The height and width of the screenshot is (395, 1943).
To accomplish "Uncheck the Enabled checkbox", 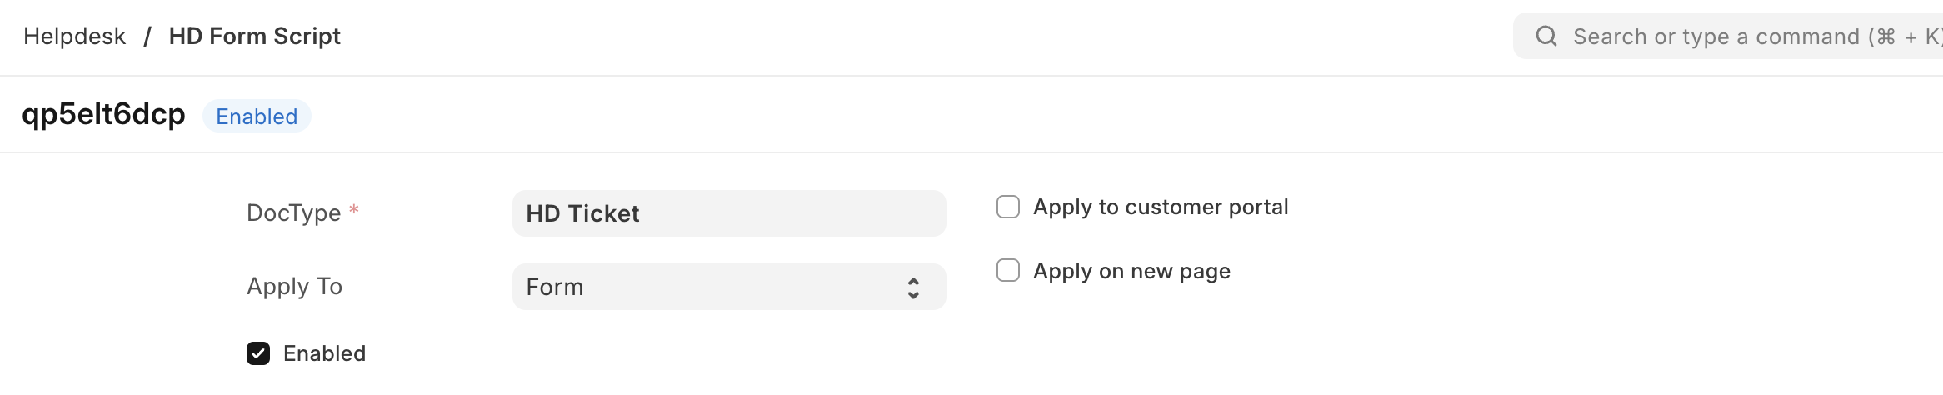I will point(258,353).
